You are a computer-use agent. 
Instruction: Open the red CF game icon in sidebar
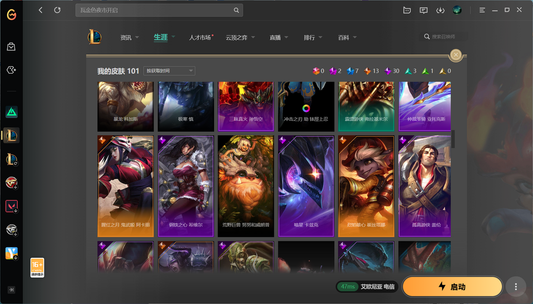click(11, 182)
